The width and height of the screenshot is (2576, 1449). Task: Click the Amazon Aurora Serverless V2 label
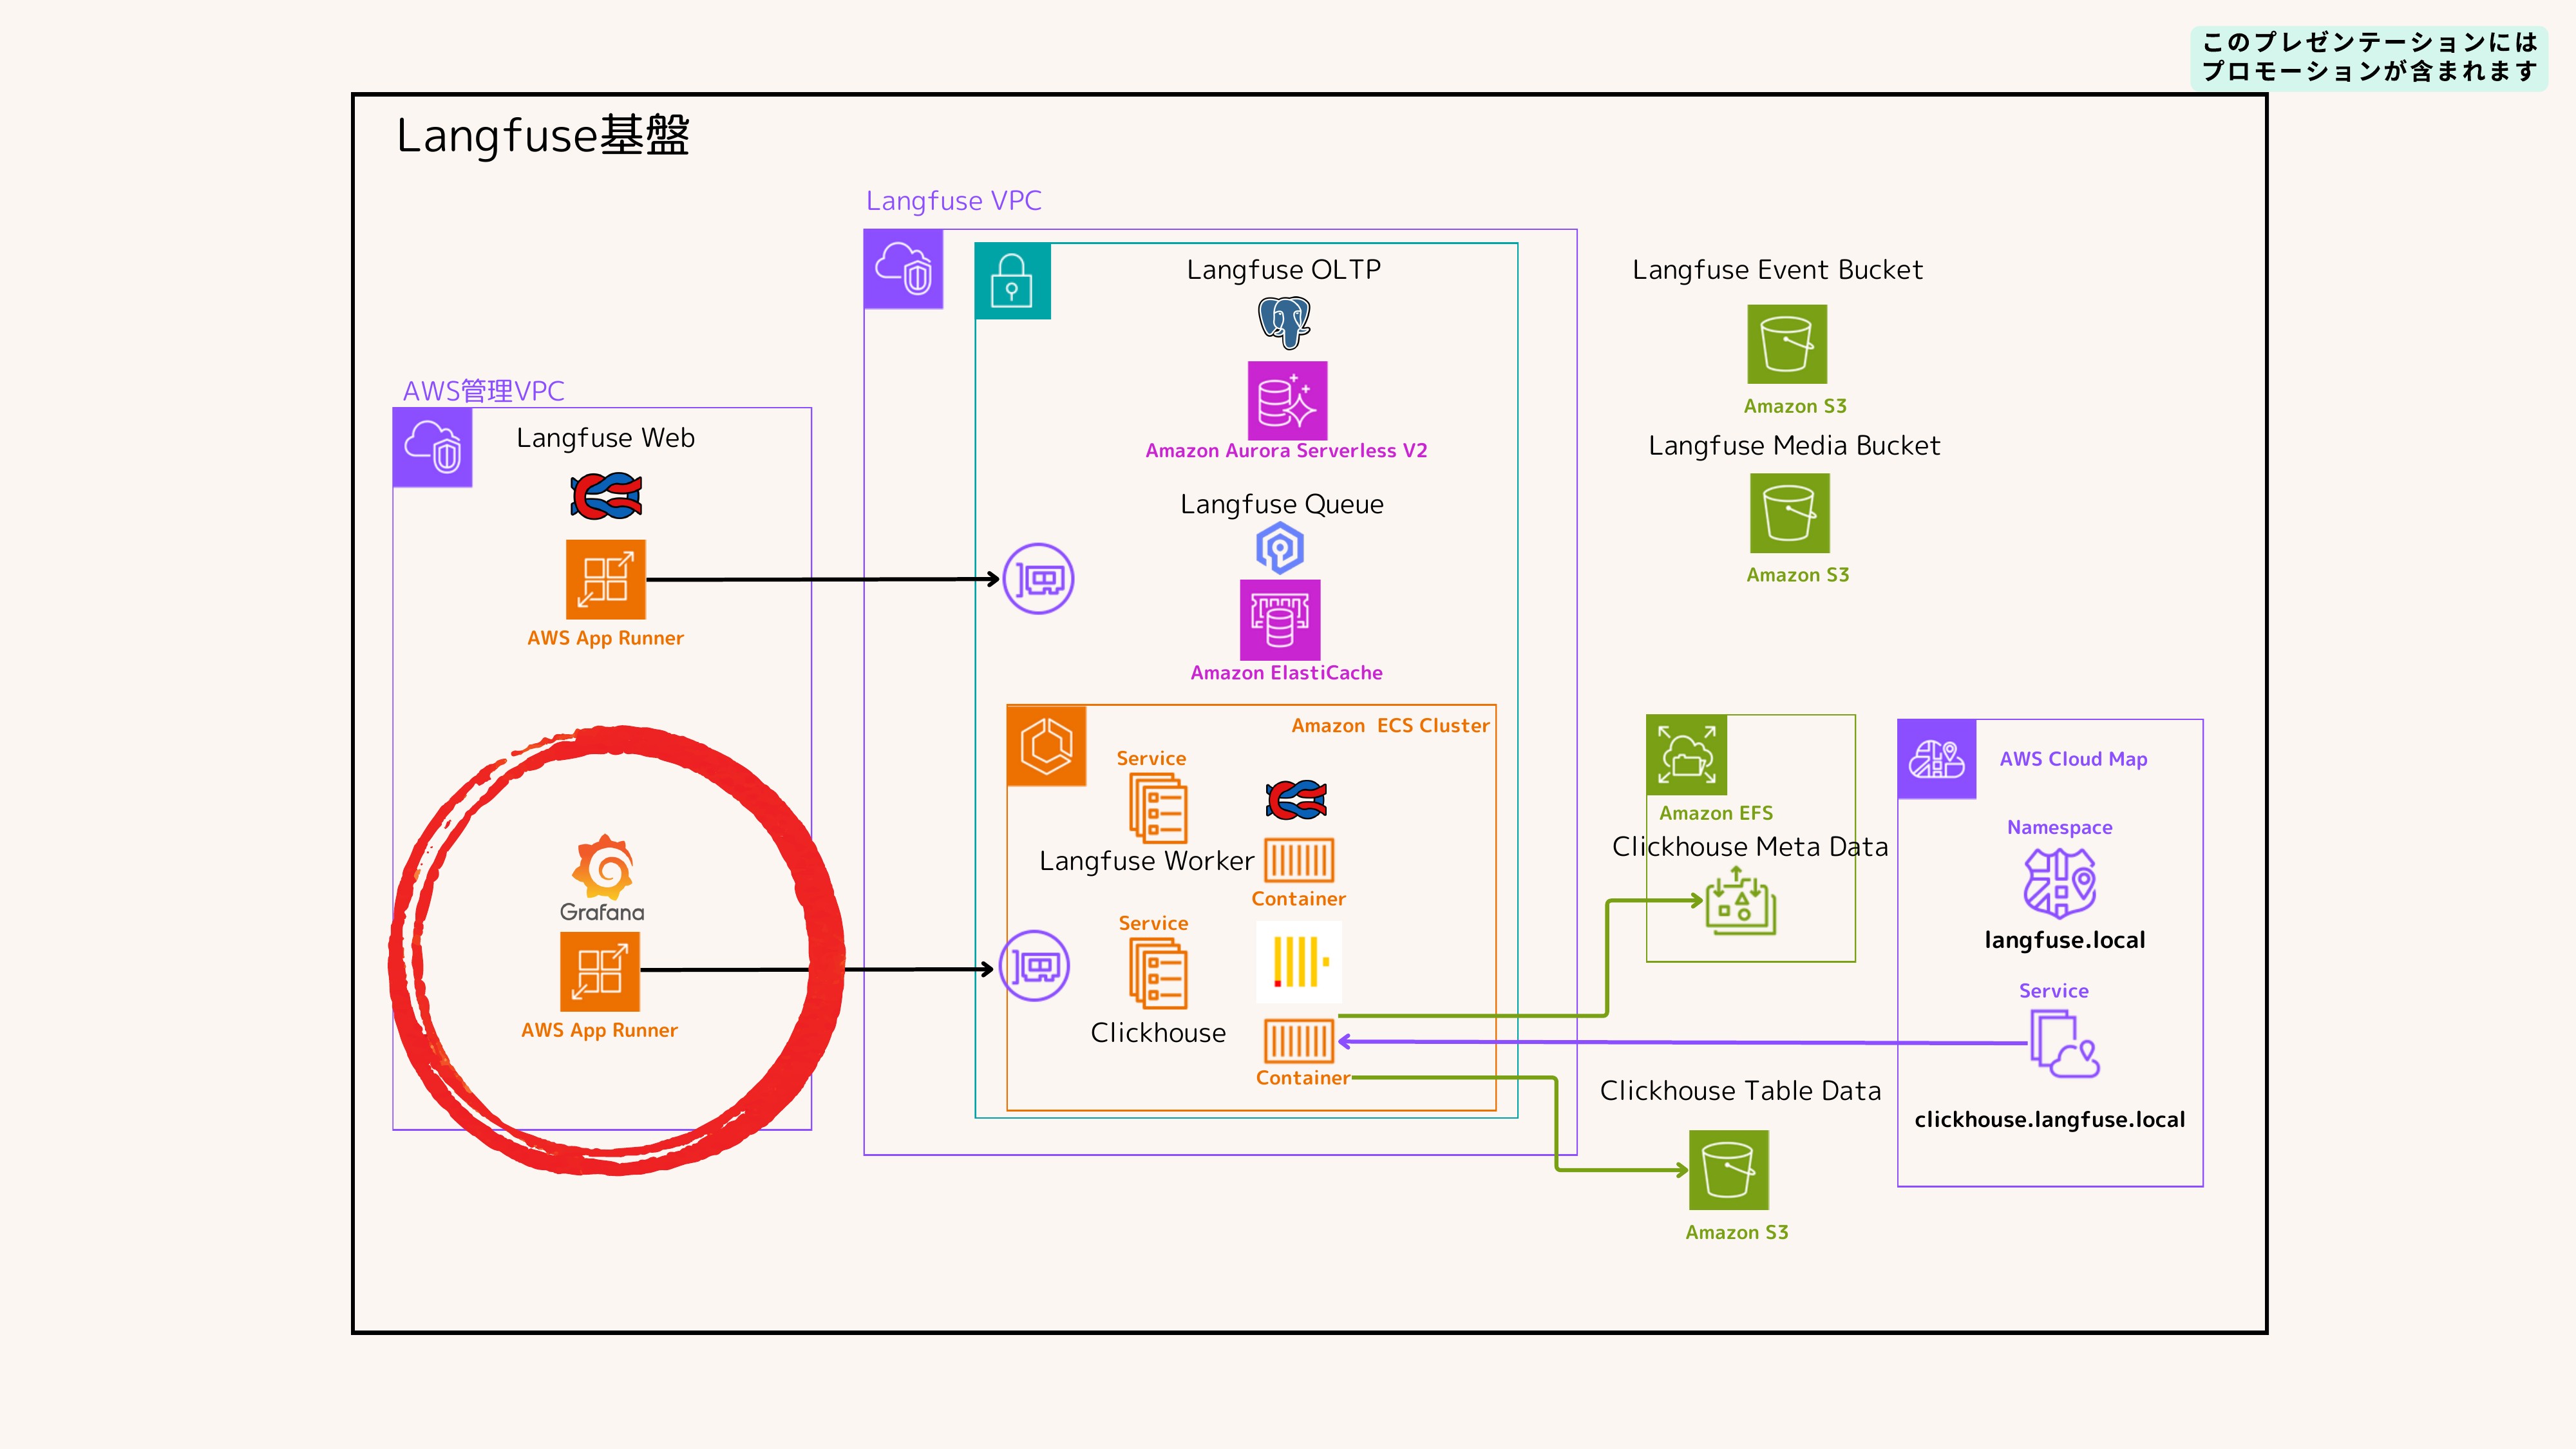[1287, 451]
